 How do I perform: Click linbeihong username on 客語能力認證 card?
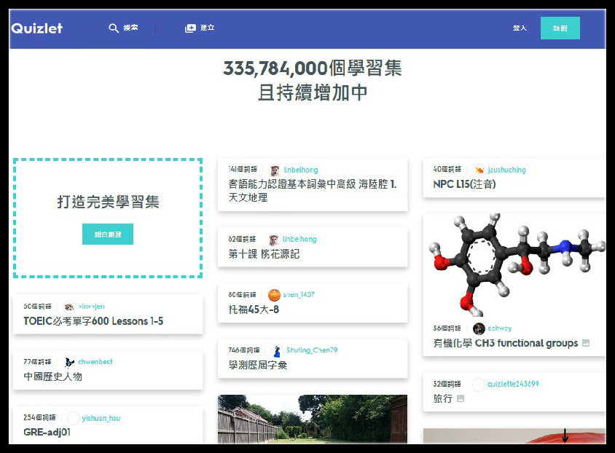[x=301, y=170]
